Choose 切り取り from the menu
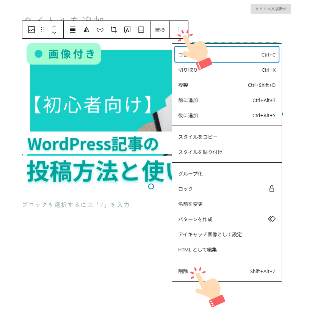The height and width of the screenshot is (311, 312). (x=227, y=70)
